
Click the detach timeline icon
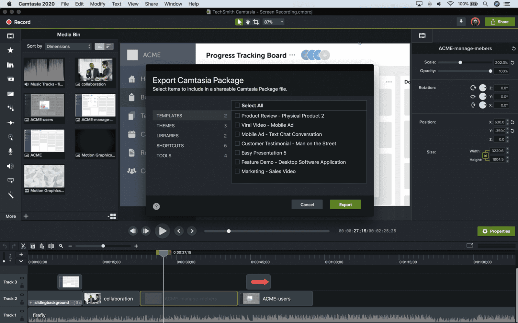point(470,245)
